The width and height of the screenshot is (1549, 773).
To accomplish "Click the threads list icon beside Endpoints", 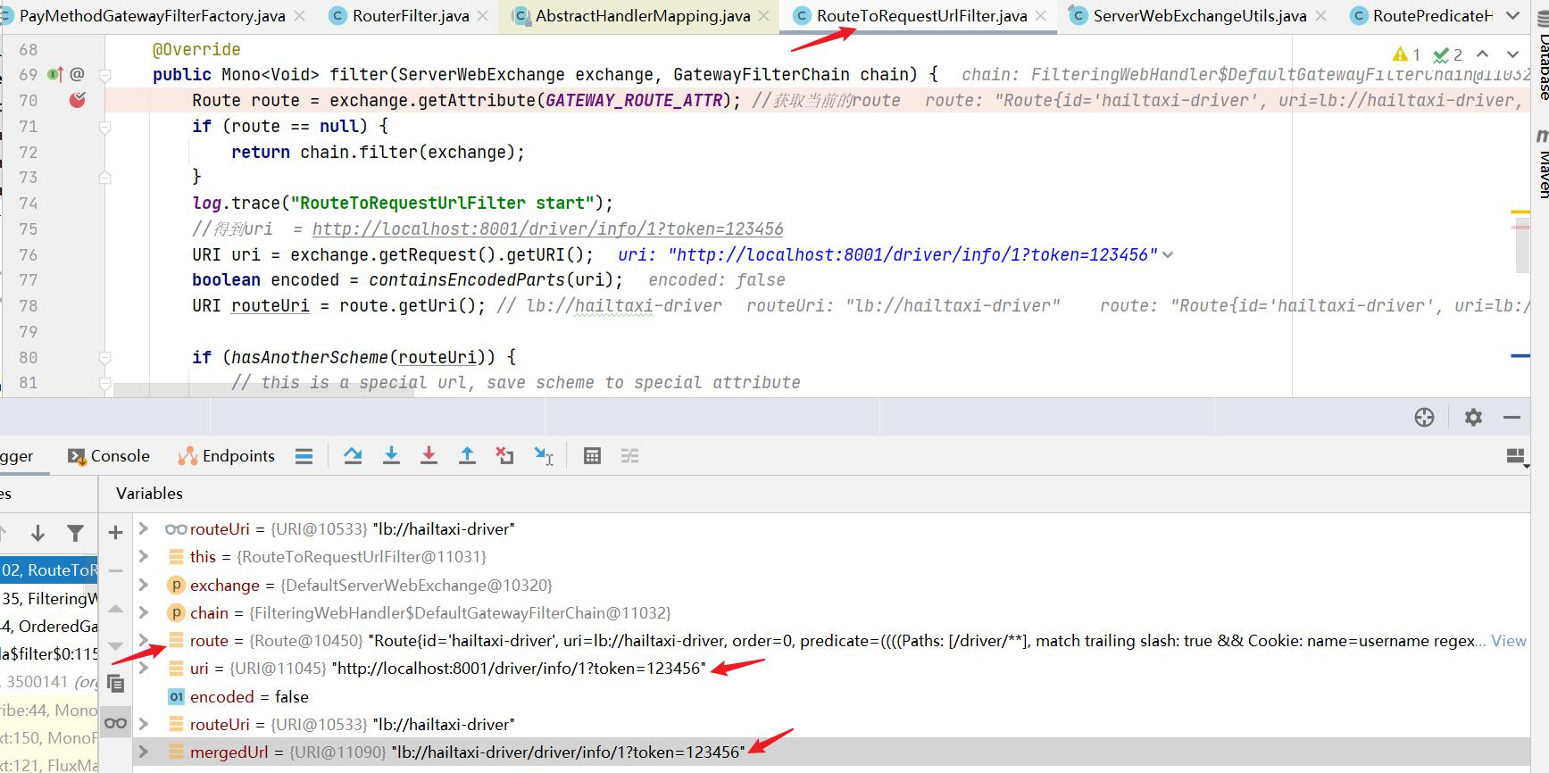I will [x=304, y=456].
